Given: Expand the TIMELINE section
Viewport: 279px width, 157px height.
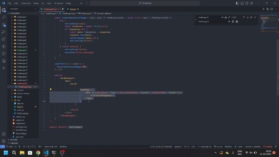Looking at the screenshot, I should (x=14, y=143).
